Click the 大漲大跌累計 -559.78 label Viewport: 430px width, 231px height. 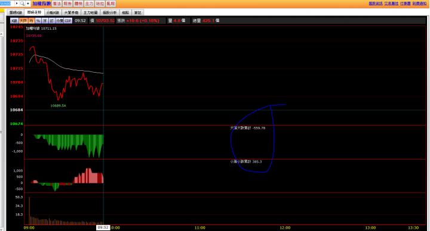point(248,128)
